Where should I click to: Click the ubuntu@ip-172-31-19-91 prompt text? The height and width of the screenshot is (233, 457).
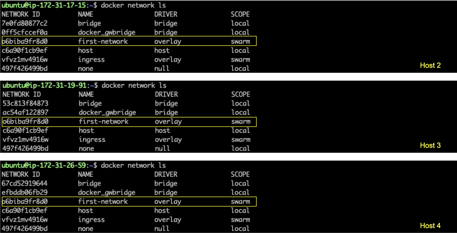tap(44, 86)
